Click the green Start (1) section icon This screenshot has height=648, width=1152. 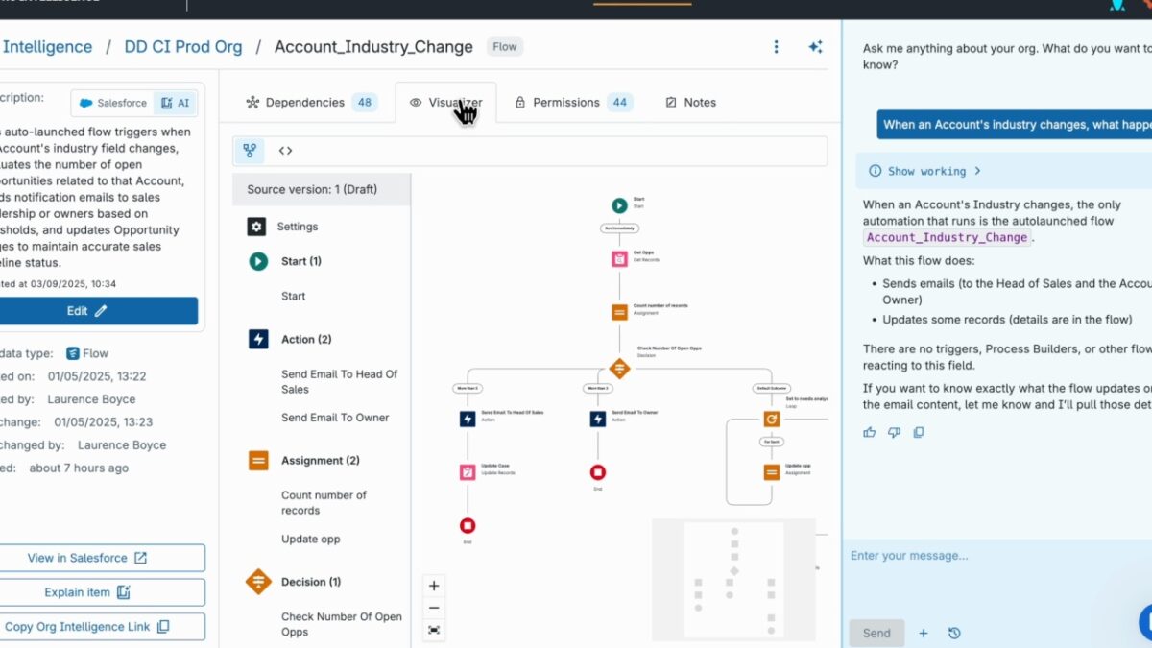click(258, 261)
